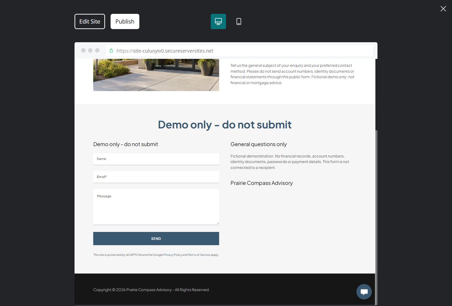The width and height of the screenshot is (452, 306).
Task: Open the Terms of Service link
Action: click(199, 255)
